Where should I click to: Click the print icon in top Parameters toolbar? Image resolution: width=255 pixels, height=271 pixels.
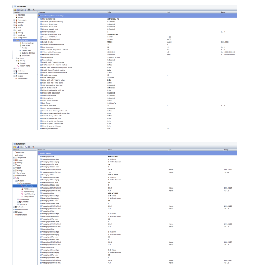pyautogui.click(x=21, y=10)
